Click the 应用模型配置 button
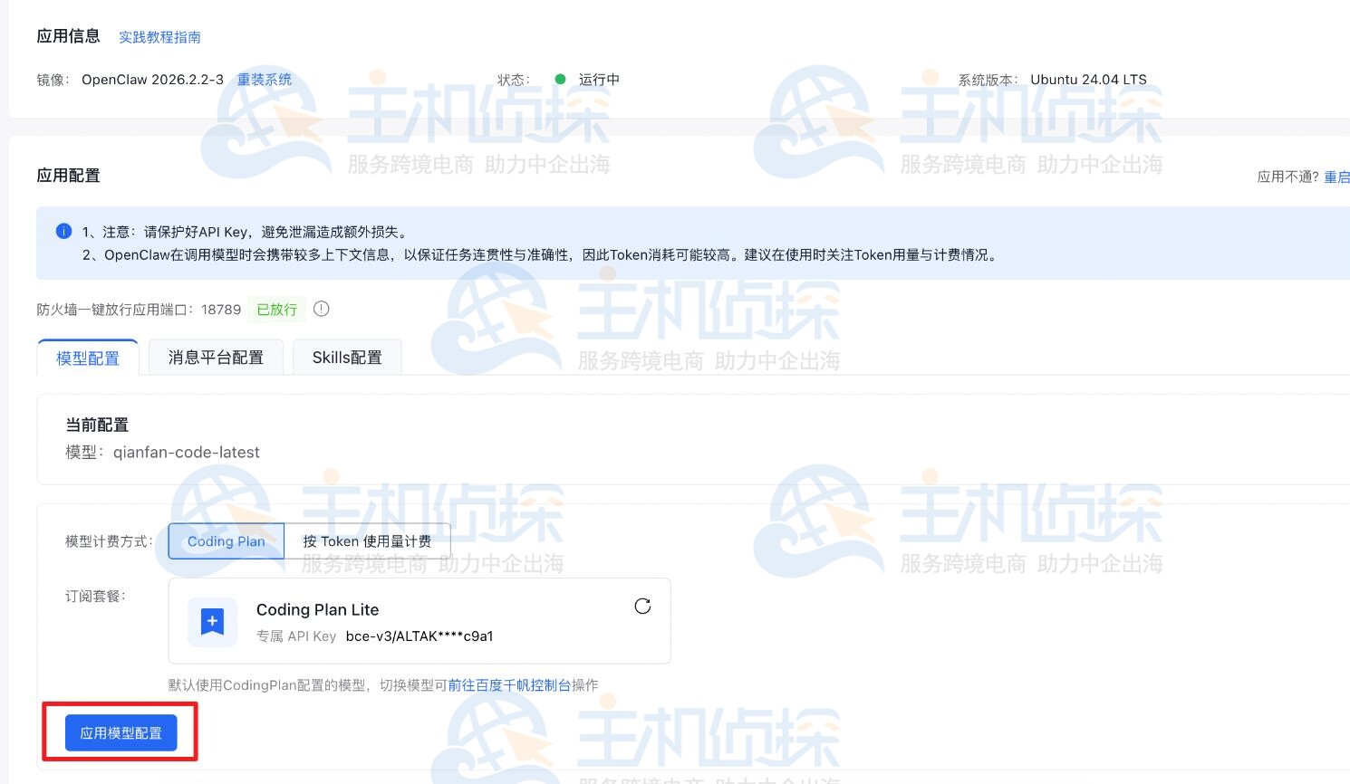The width and height of the screenshot is (1350, 784). [120, 732]
